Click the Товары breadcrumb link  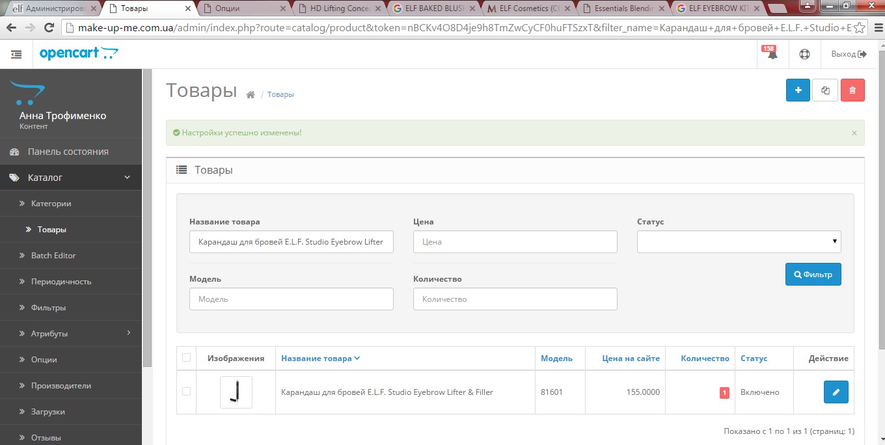280,94
